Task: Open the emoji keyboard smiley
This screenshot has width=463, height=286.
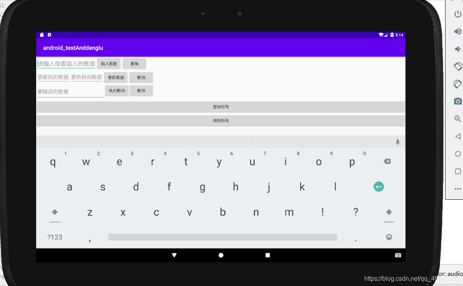Action: point(389,237)
